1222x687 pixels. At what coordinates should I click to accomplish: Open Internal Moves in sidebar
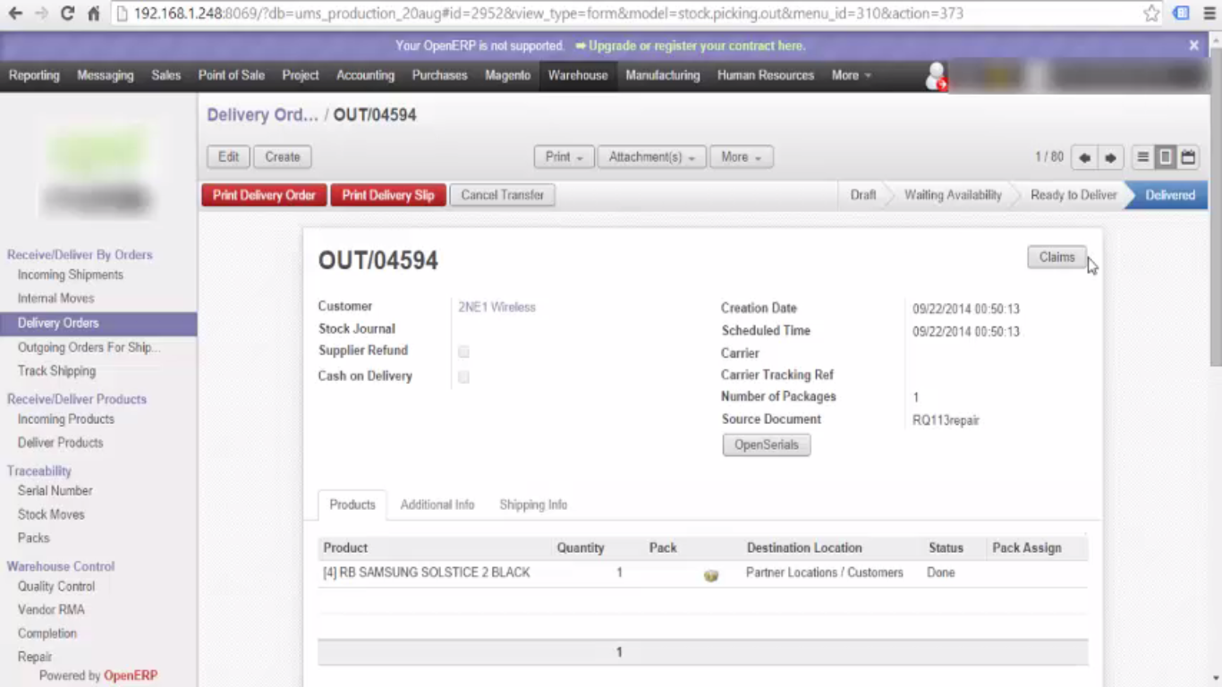click(55, 298)
